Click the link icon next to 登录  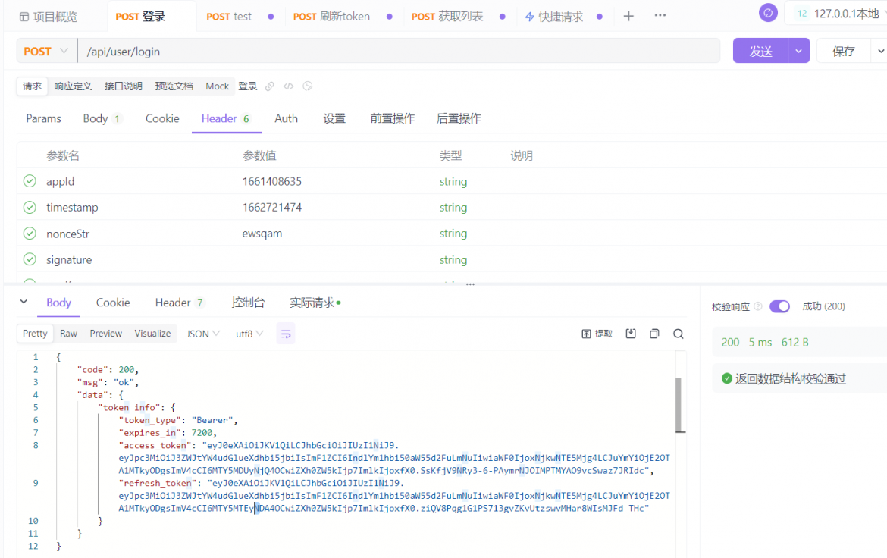pos(270,86)
